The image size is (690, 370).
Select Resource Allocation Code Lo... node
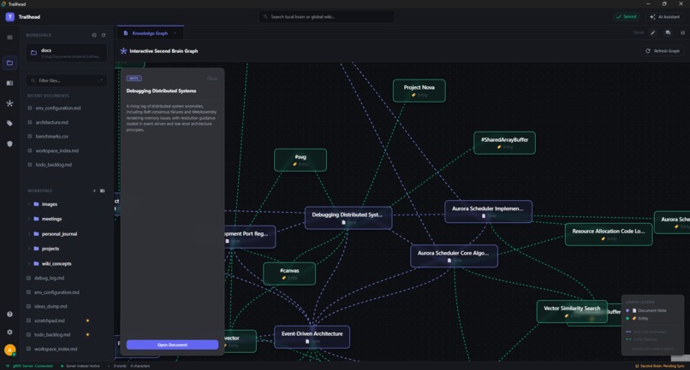pyautogui.click(x=609, y=234)
